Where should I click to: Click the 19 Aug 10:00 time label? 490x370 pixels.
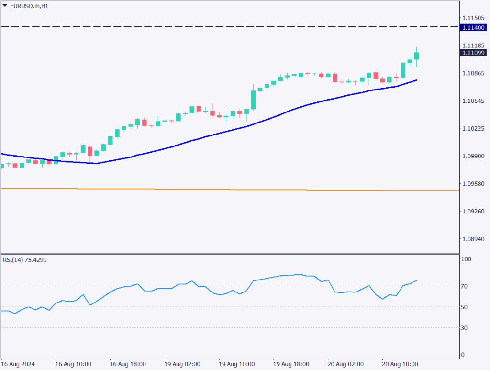pos(236,364)
